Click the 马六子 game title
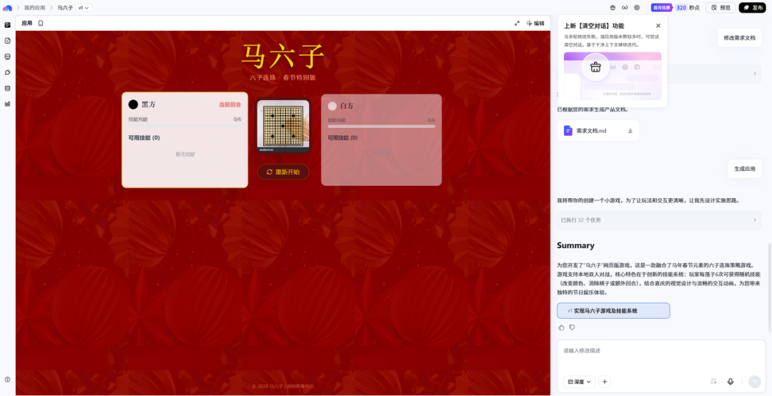Image resolution: width=772 pixels, height=396 pixels. point(283,56)
